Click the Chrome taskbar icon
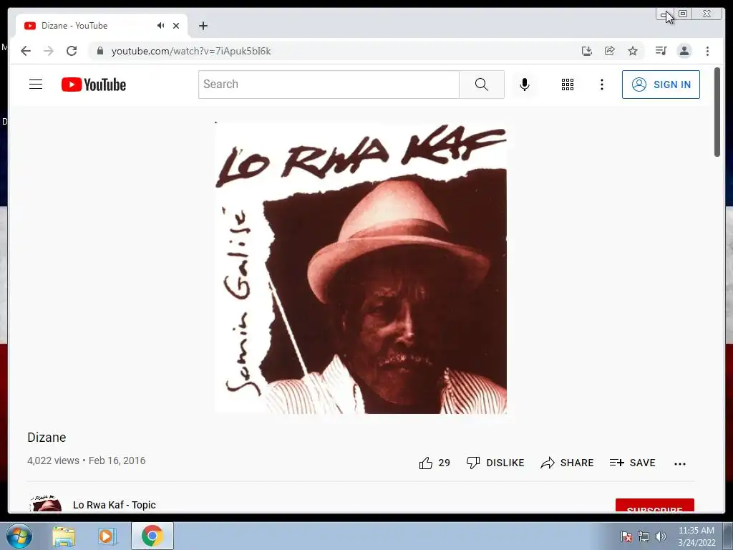This screenshot has height=550, width=733. 152,536
